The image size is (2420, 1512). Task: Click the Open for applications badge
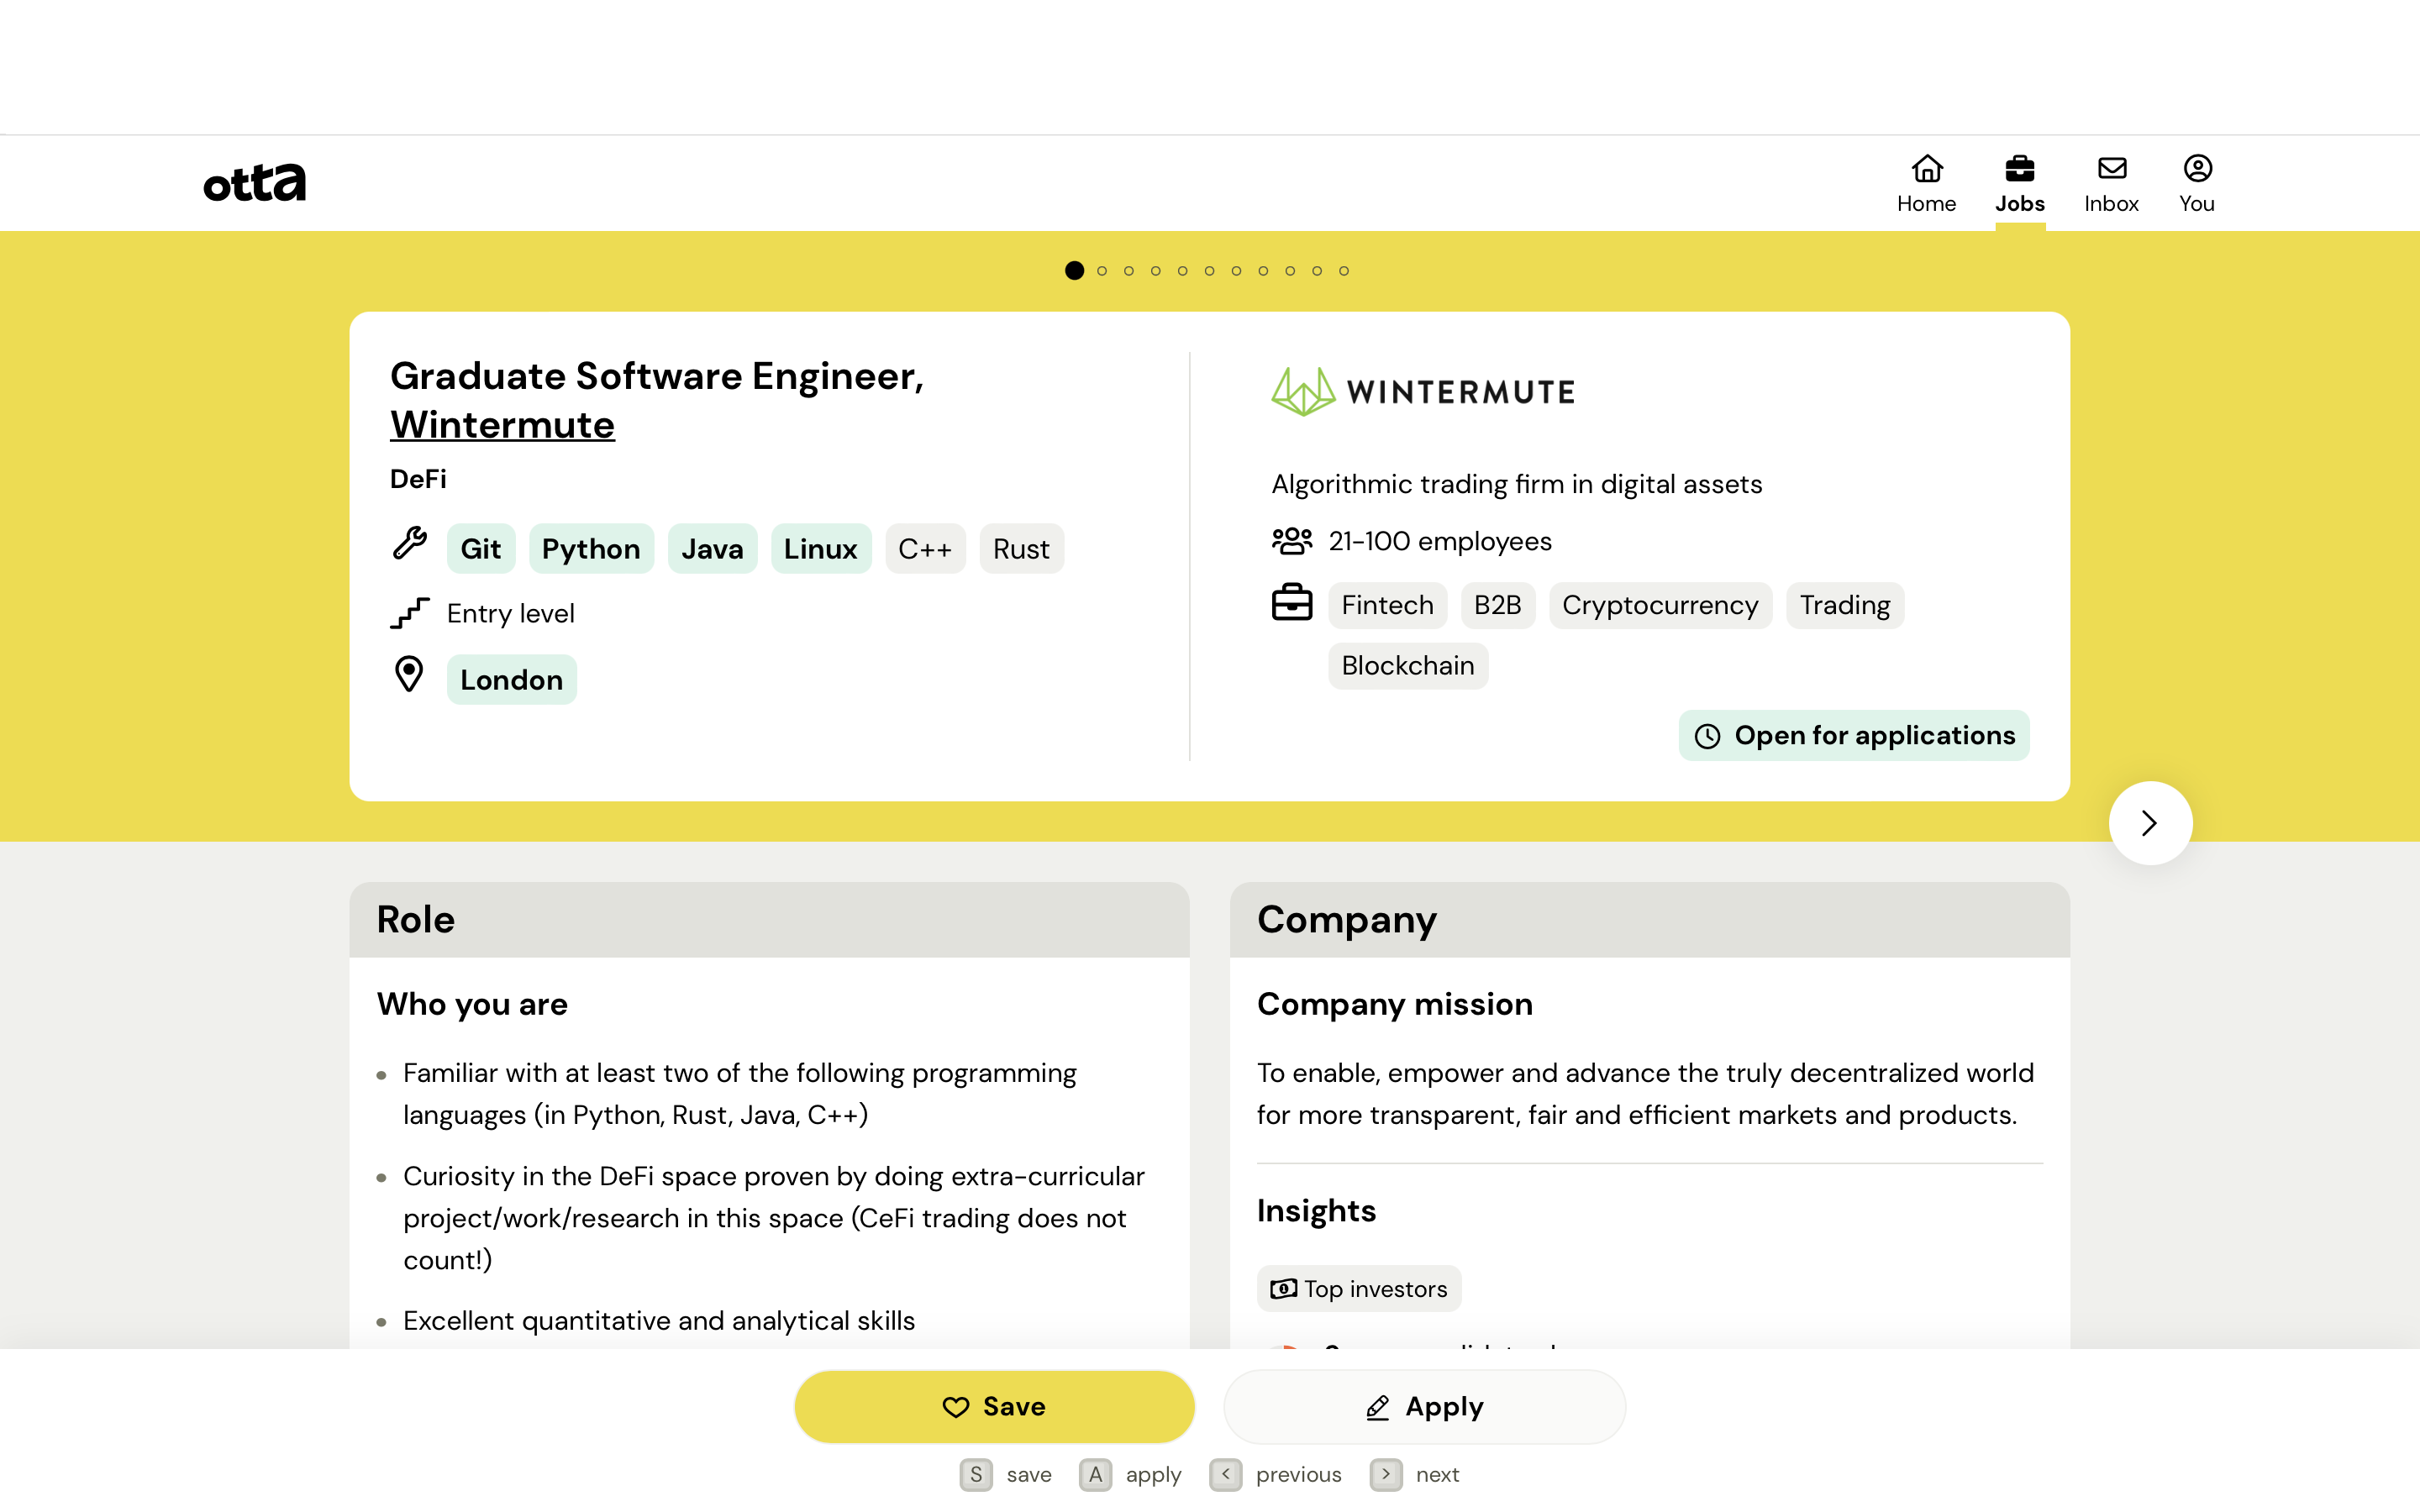tap(1854, 735)
